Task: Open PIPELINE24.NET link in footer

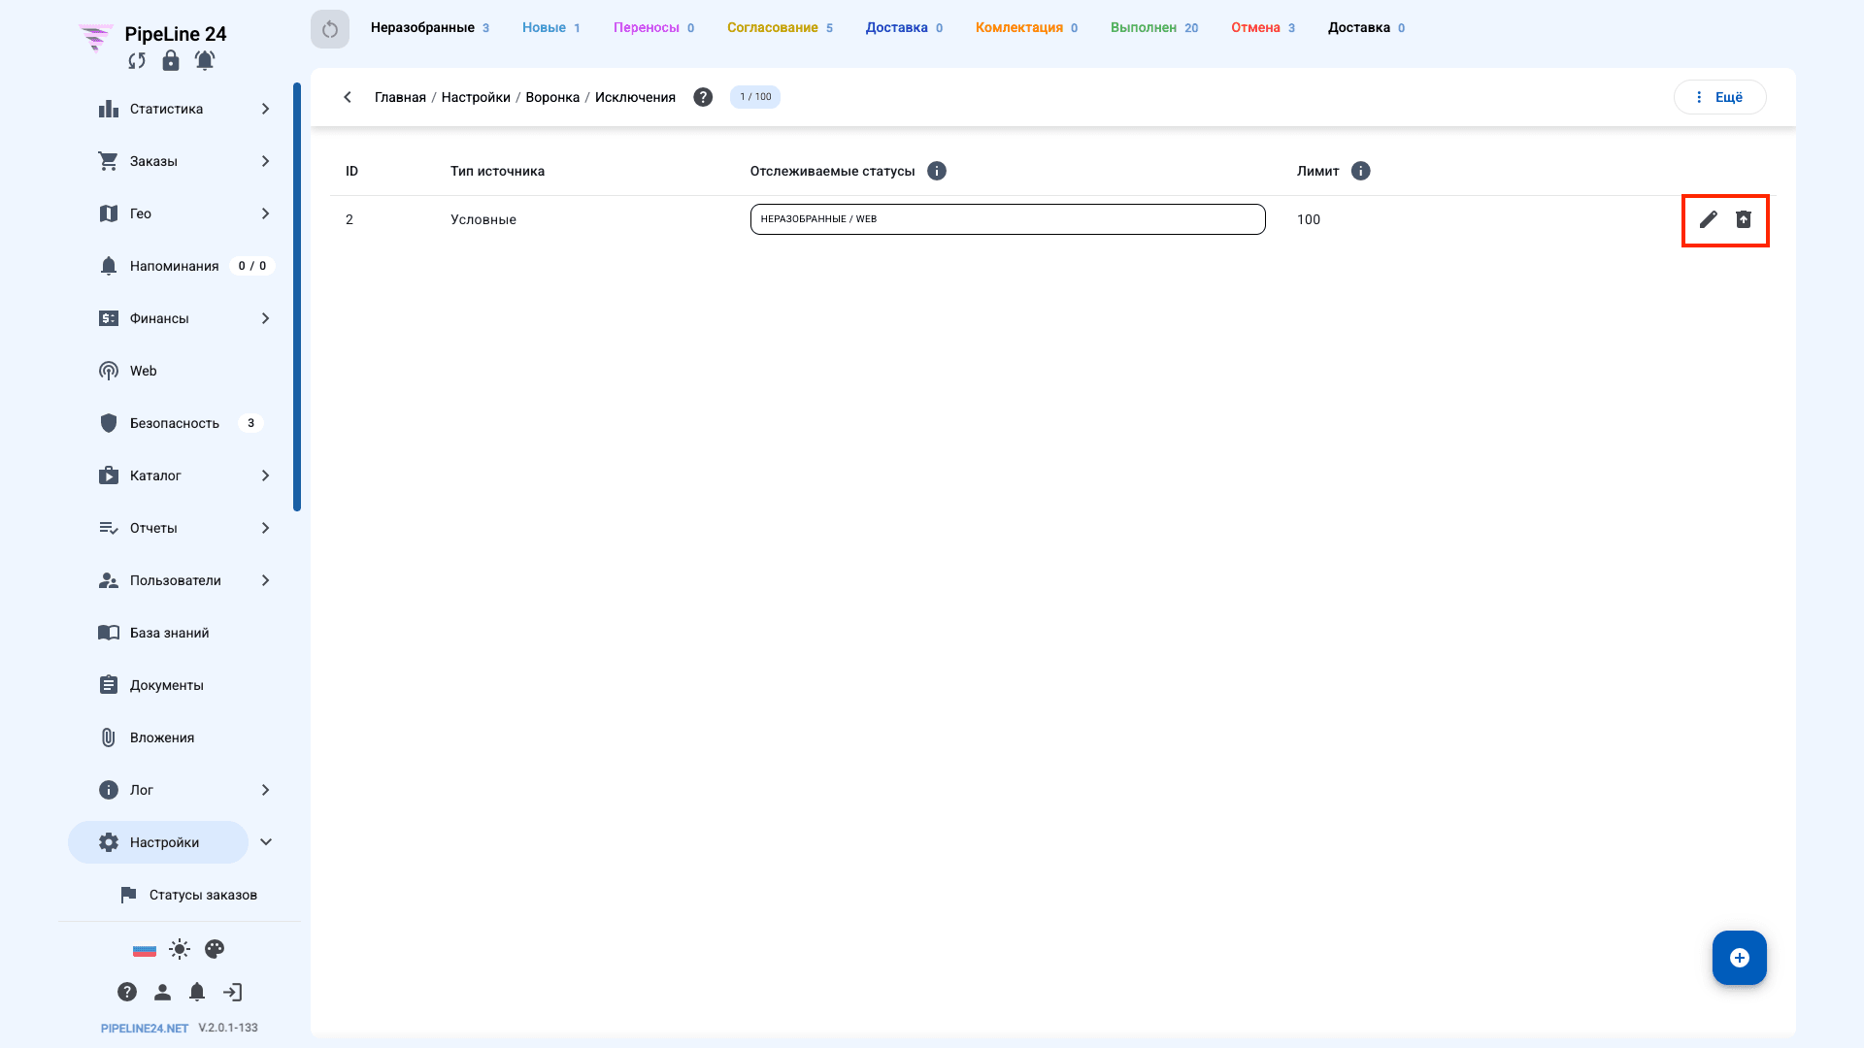Action: (145, 1028)
